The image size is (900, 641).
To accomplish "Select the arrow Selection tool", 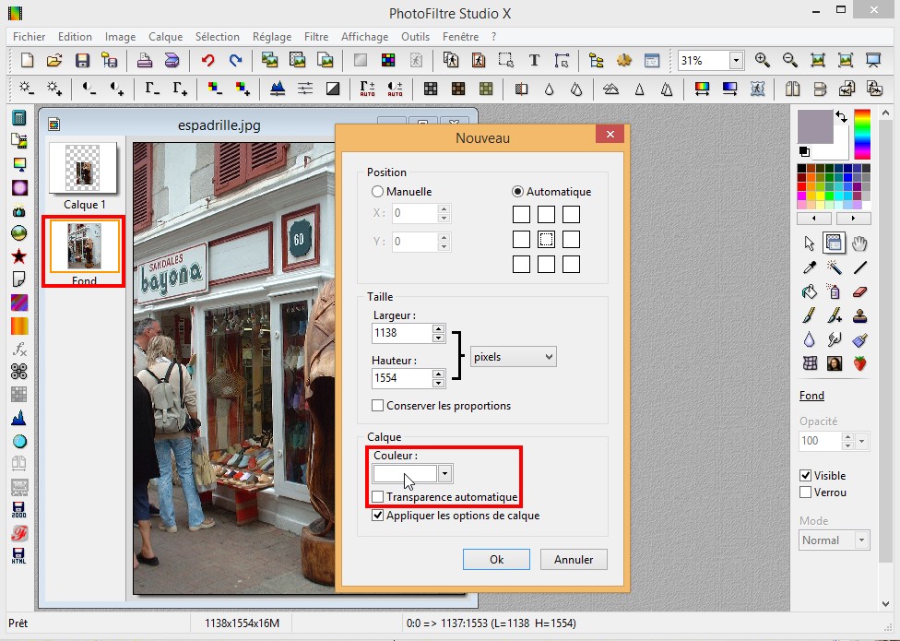I will pos(810,243).
